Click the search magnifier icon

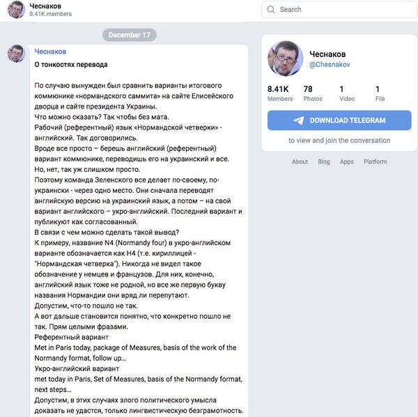click(271, 10)
